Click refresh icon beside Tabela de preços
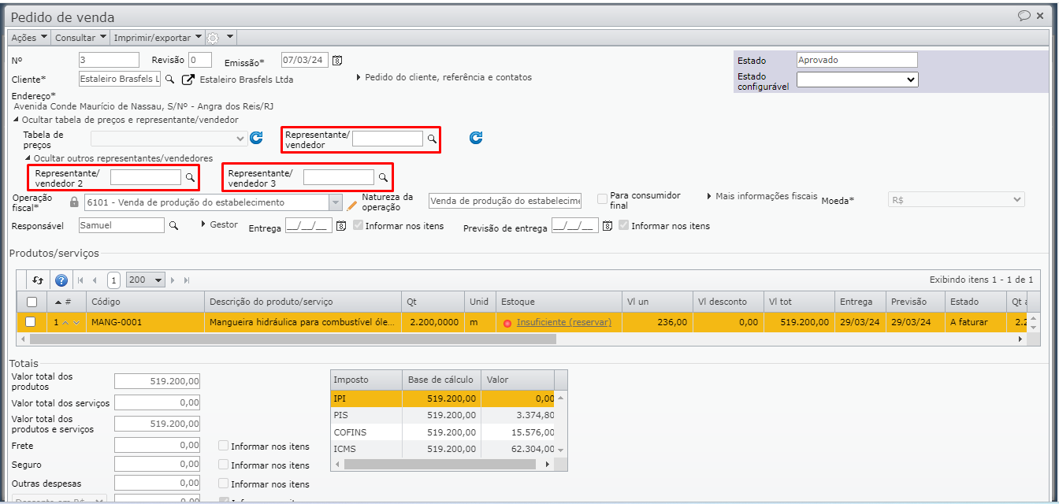Viewport: 1059px width, 504px height. click(256, 139)
